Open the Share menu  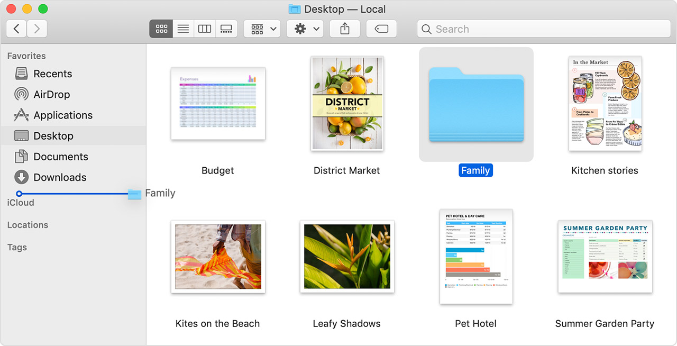[x=345, y=29]
